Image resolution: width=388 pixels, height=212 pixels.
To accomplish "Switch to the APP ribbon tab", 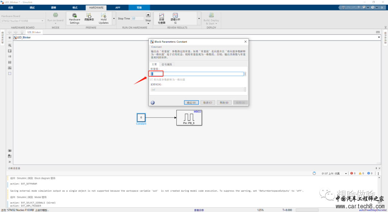I will click(x=118, y=8).
